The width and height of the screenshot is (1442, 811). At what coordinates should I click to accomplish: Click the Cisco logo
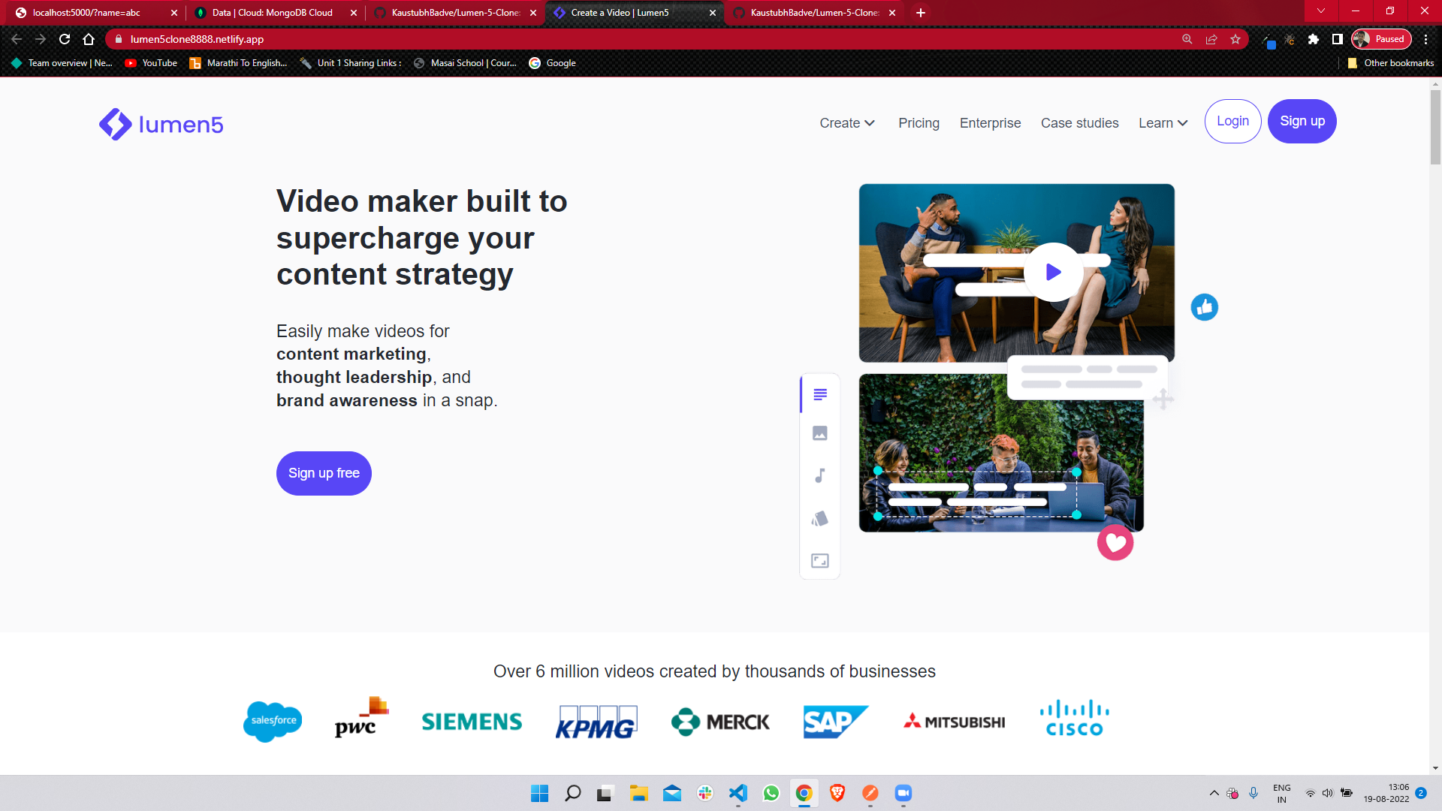(1075, 719)
